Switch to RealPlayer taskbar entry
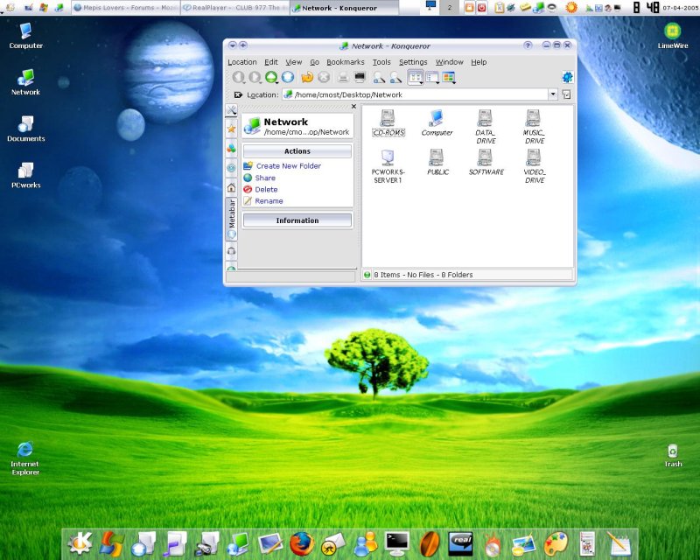This screenshot has height=560, width=700. coord(235,8)
